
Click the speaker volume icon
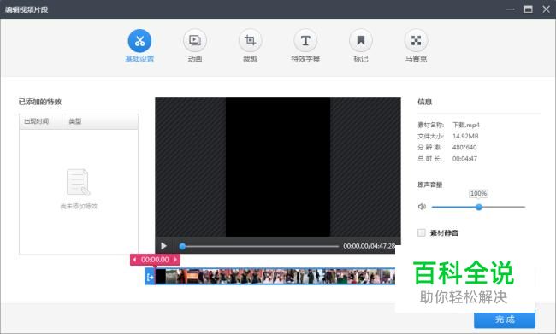coord(422,207)
